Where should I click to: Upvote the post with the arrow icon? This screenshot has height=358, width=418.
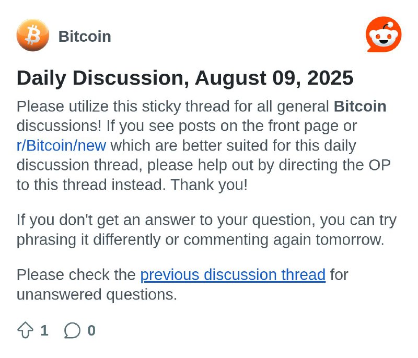[x=25, y=330]
